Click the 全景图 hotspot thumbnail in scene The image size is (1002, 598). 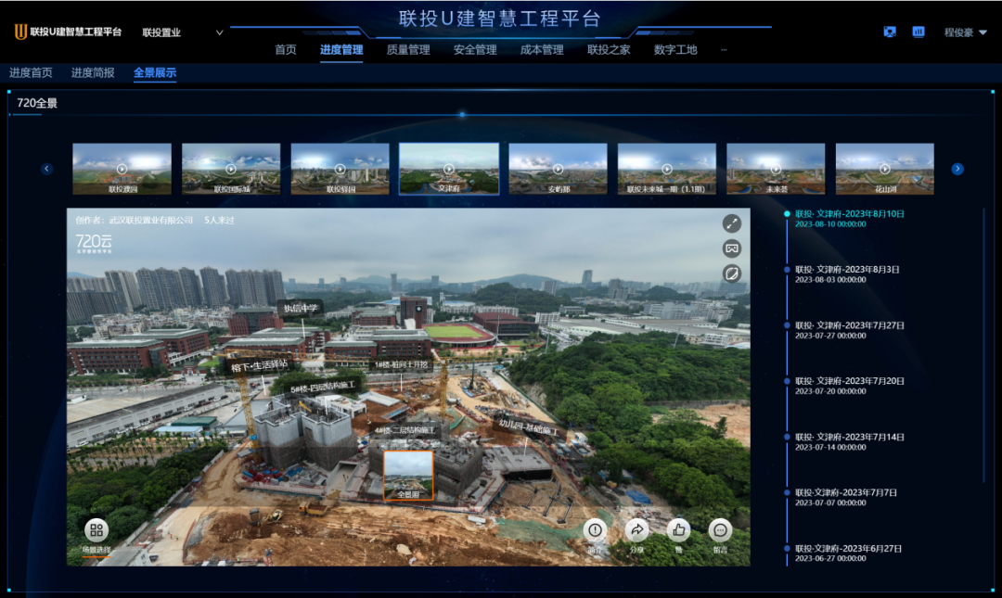click(x=408, y=475)
